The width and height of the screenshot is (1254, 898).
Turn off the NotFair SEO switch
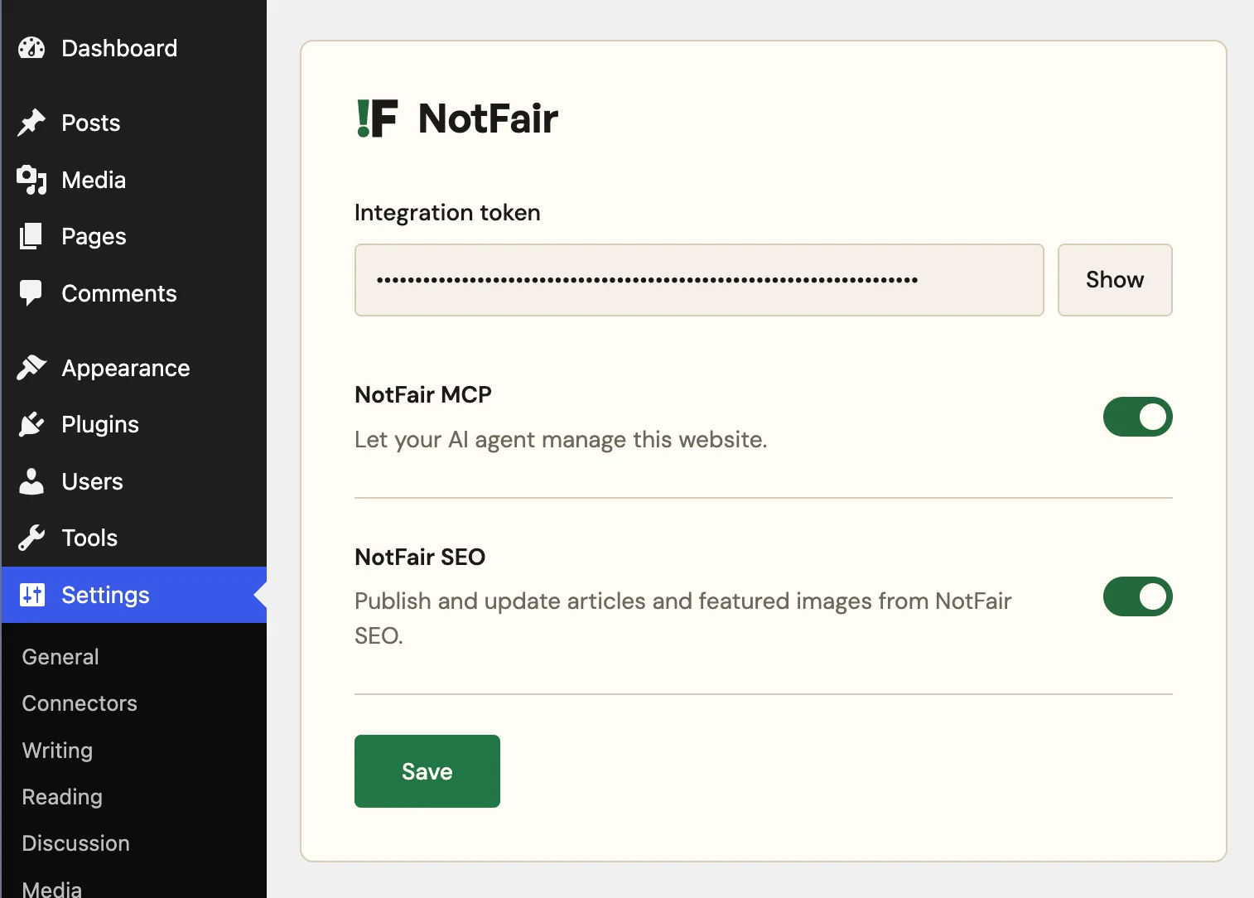(x=1137, y=596)
